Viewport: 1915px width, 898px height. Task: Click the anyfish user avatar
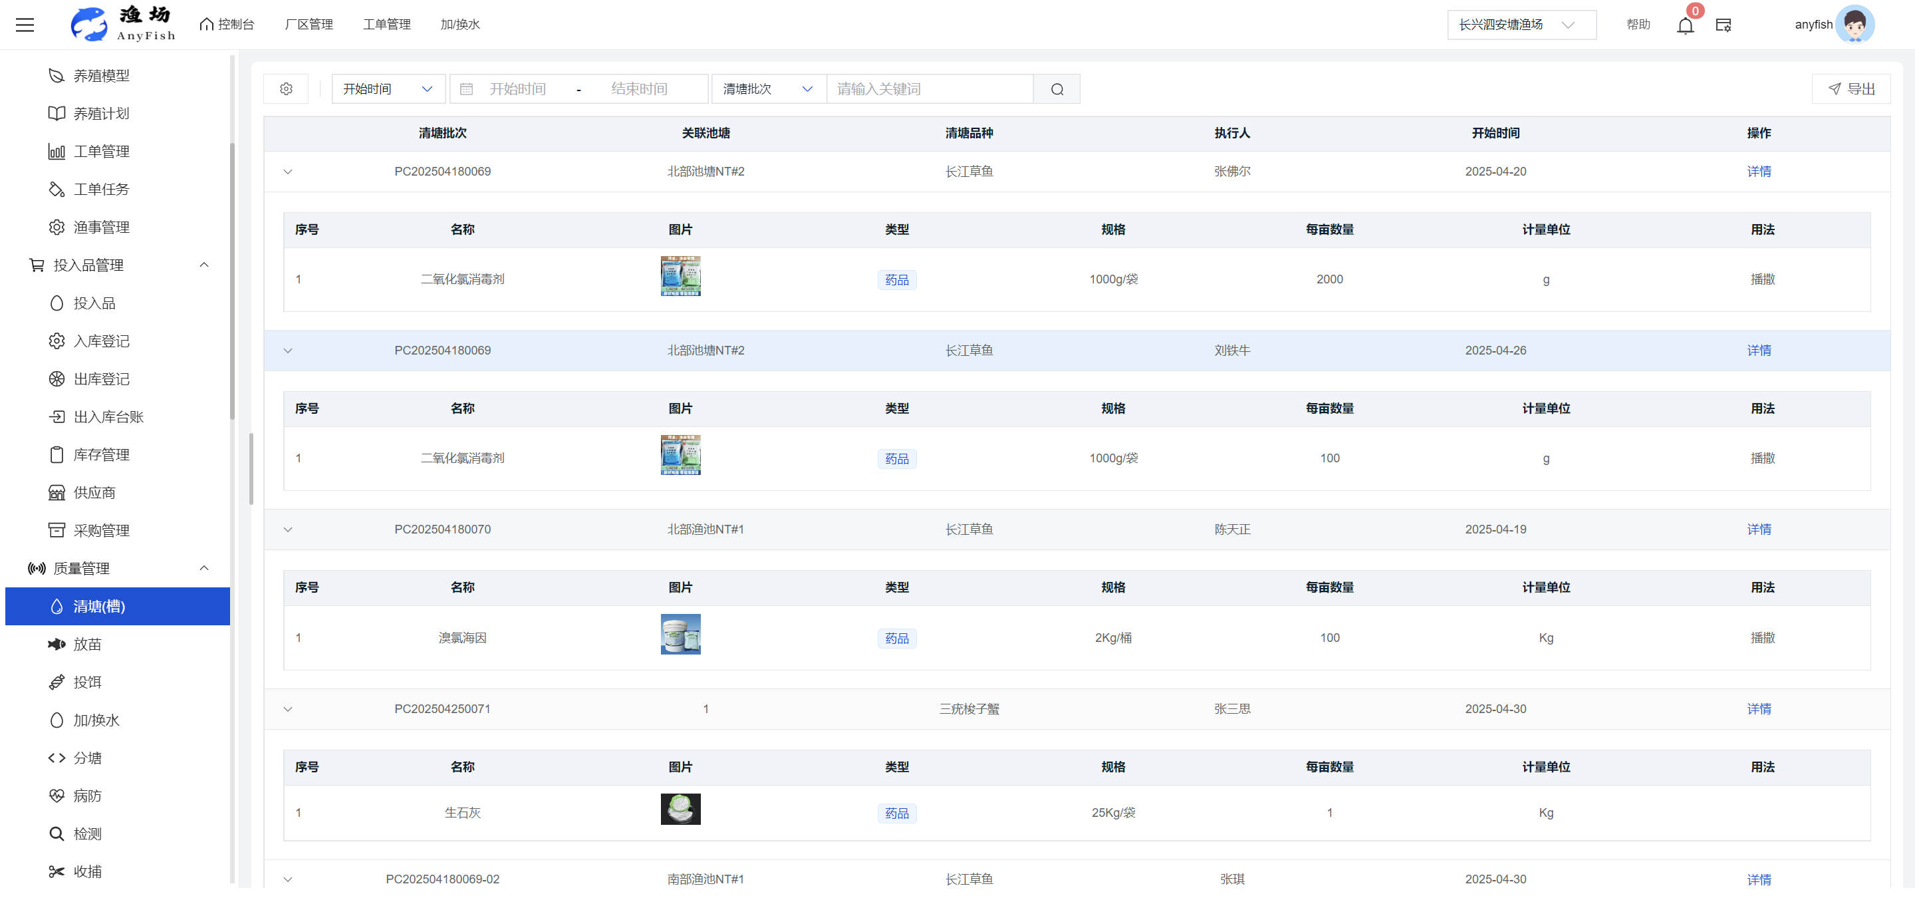point(1854,25)
